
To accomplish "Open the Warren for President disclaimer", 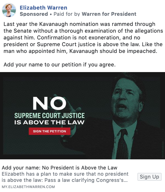I will 109,14.
